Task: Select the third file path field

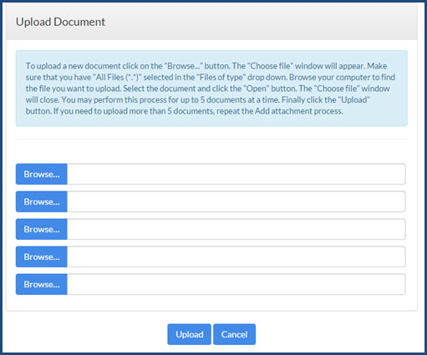Action: point(236,229)
